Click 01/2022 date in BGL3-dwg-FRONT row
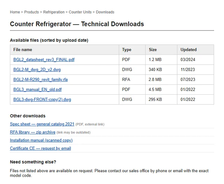 [x=196, y=100]
